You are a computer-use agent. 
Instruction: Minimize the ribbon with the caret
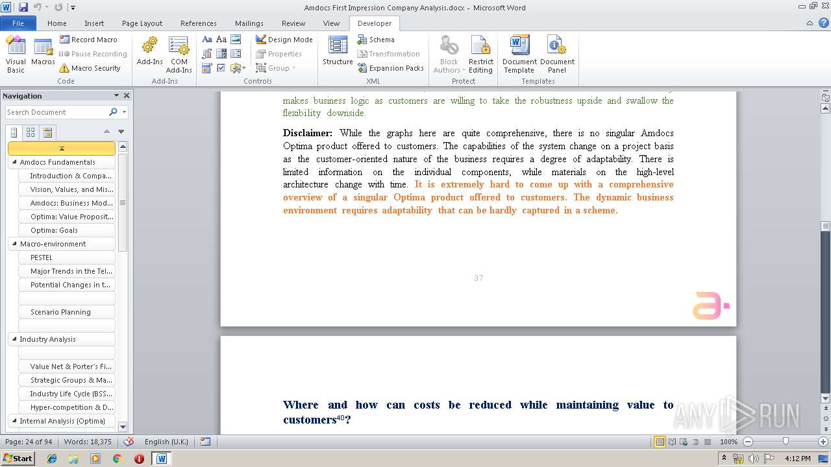point(810,23)
